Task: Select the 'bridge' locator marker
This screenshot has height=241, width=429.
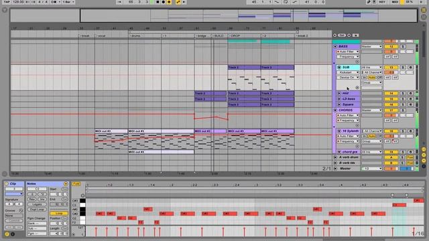Action: [x=202, y=35]
